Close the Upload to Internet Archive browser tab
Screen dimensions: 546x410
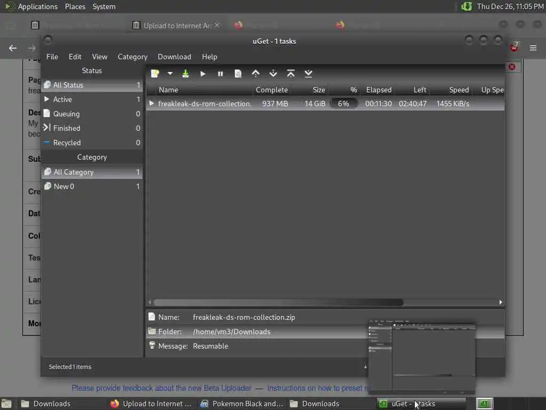point(217,25)
